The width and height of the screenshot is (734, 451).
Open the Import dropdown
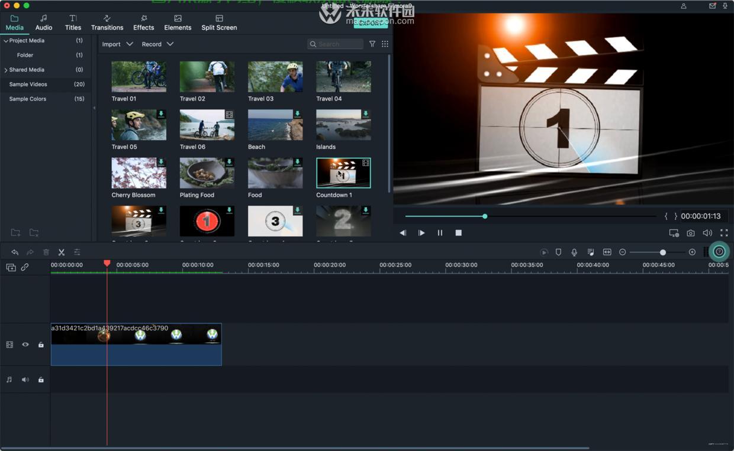tap(117, 44)
